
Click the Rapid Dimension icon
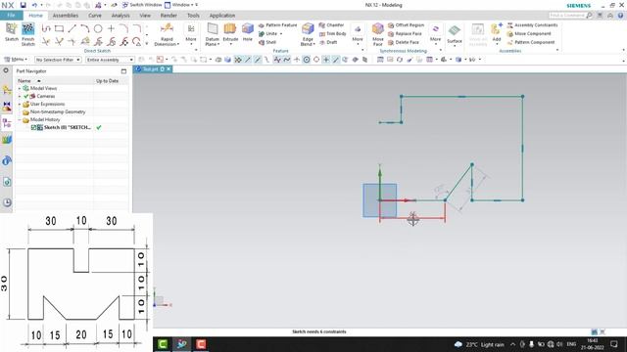(x=167, y=28)
